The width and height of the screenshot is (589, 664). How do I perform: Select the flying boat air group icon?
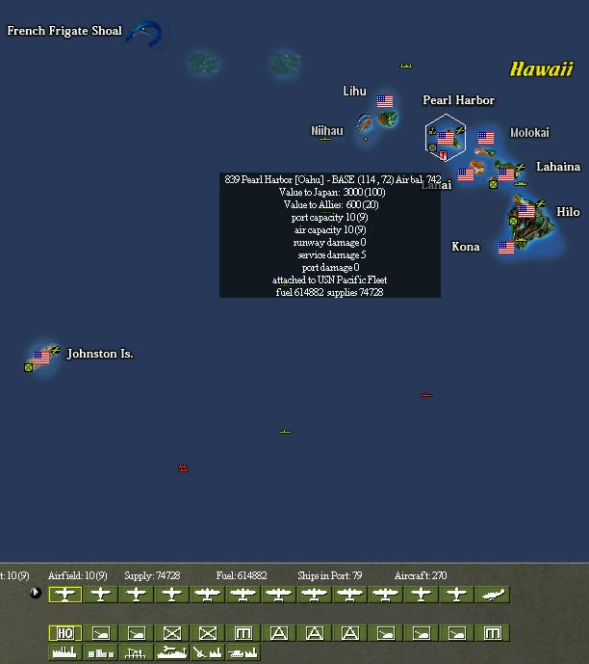click(x=493, y=594)
